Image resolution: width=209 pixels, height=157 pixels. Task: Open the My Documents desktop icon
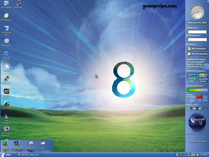coord(6,16)
